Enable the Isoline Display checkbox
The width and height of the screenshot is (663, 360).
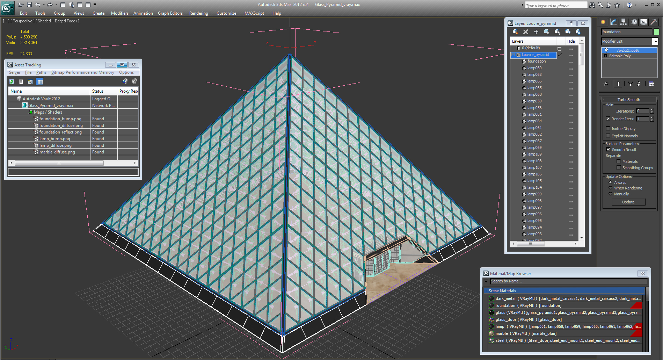pos(608,129)
